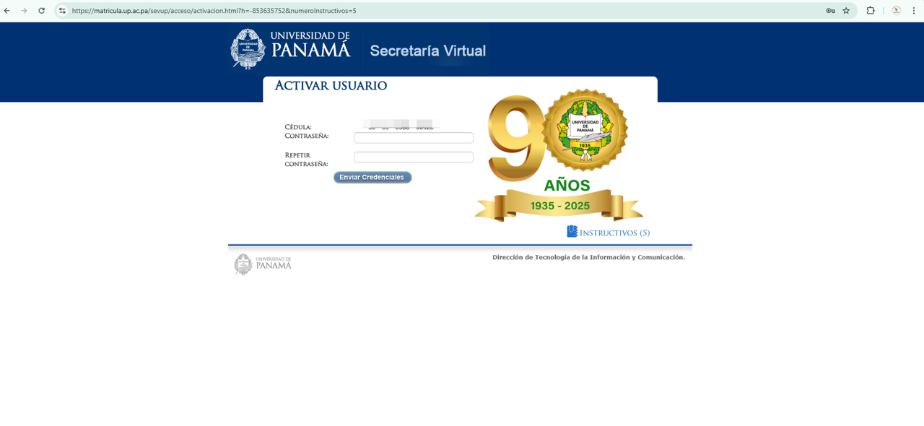Open site information icon in address bar

(x=62, y=11)
